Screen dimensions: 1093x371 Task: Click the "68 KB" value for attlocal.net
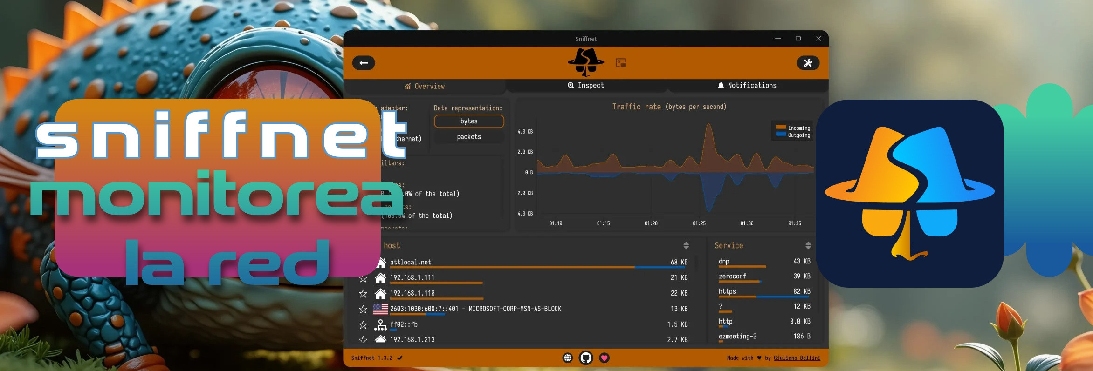[679, 262]
